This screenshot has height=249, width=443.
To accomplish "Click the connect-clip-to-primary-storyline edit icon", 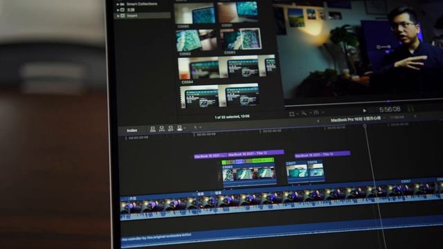I will pos(152,129).
